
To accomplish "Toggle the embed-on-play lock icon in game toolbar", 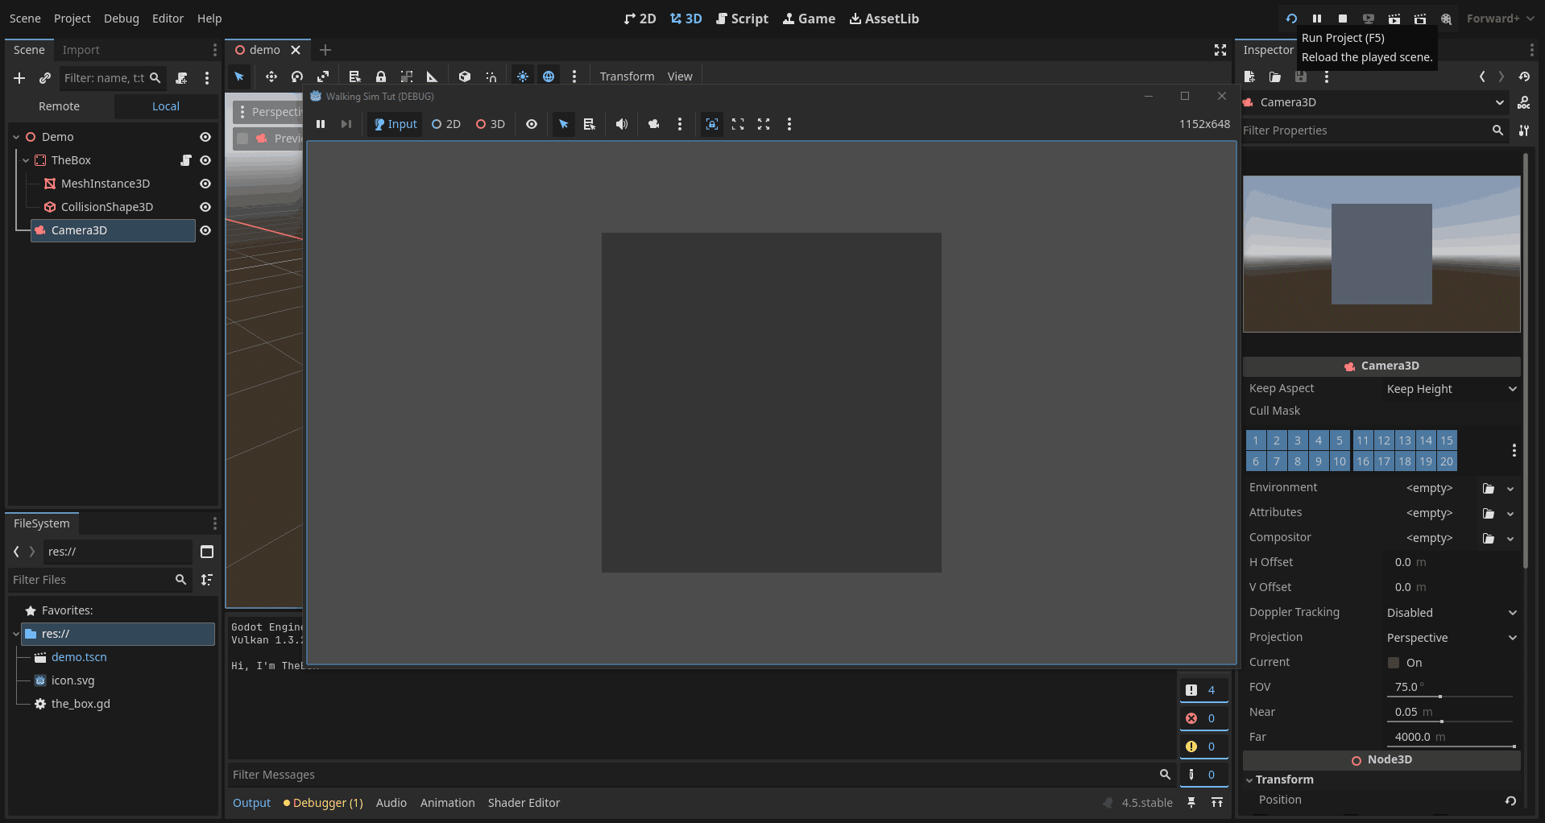I will point(712,124).
